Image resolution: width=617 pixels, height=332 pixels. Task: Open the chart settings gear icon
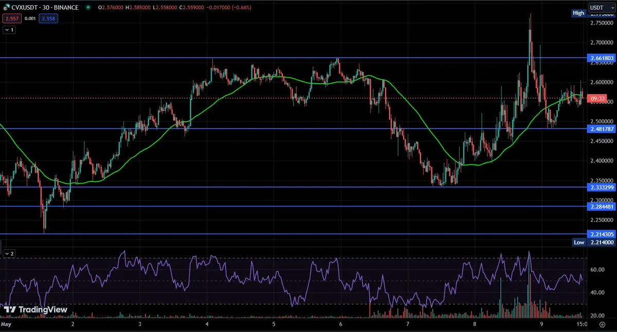(602, 325)
